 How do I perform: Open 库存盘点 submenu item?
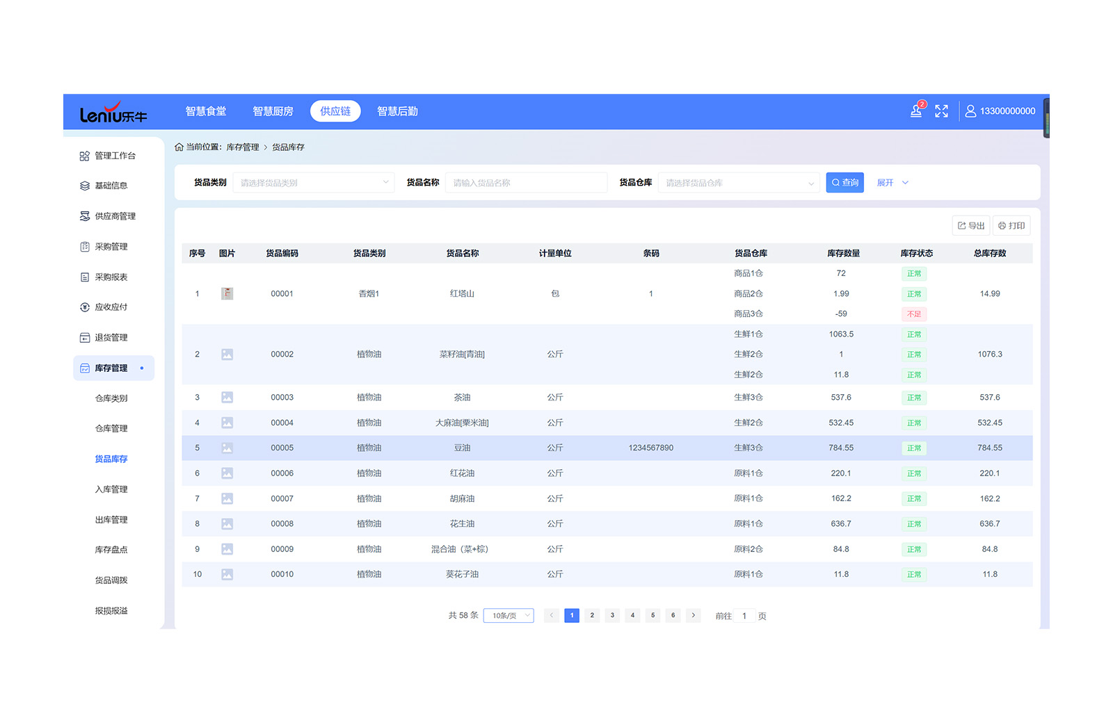click(111, 550)
